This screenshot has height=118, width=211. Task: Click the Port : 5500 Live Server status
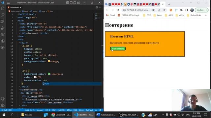[x=72, y=110]
